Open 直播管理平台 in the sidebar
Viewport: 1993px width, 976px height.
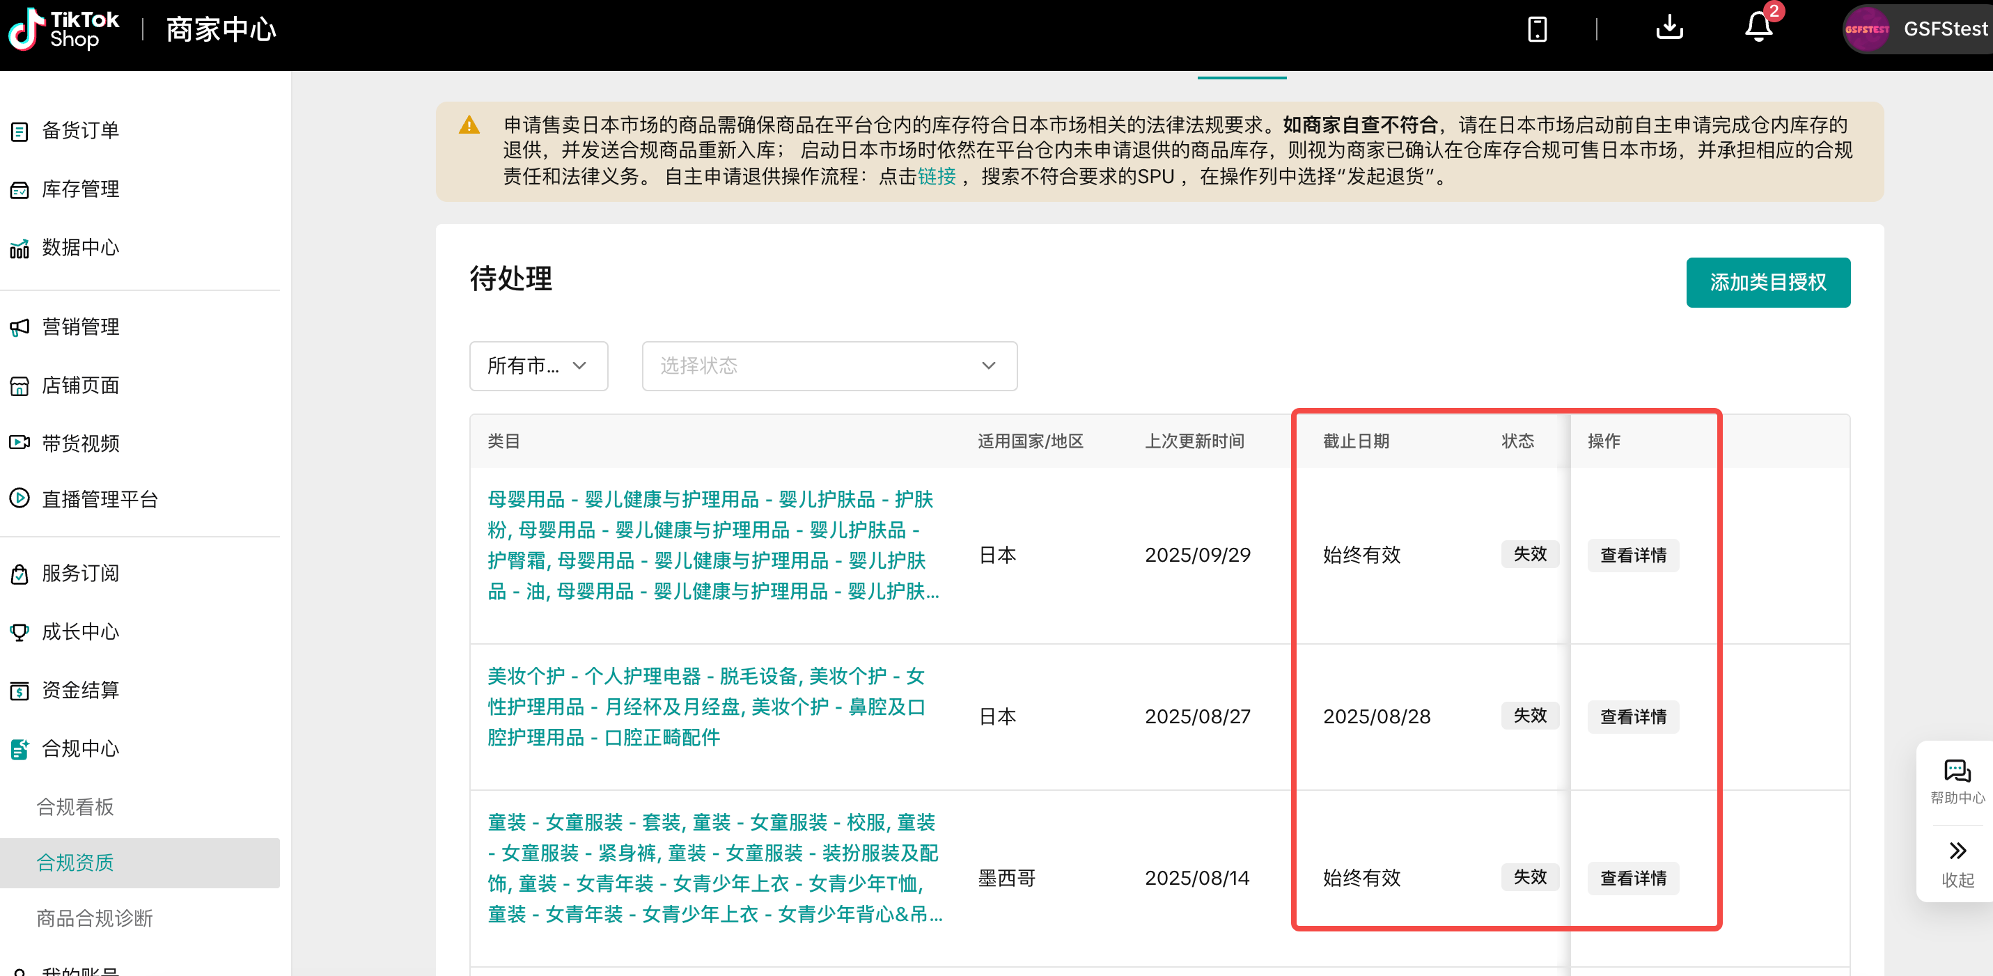[x=99, y=499]
